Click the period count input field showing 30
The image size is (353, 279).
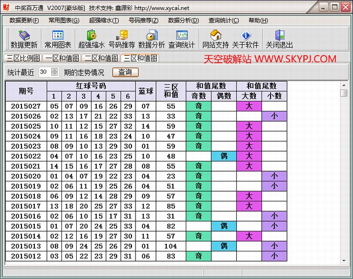coord(44,72)
